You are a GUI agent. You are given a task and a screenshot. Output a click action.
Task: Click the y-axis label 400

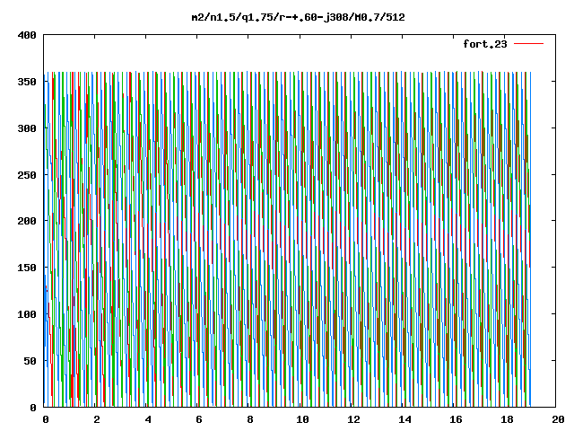(27, 35)
